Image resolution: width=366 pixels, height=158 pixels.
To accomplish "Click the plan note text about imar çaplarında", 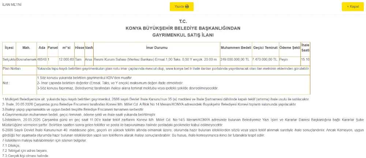I will [x=173, y=69].
